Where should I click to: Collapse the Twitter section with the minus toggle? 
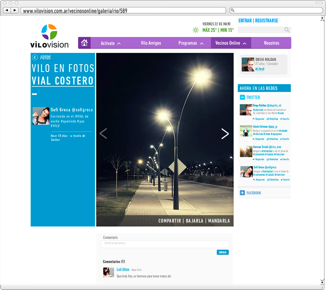point(242,97)
